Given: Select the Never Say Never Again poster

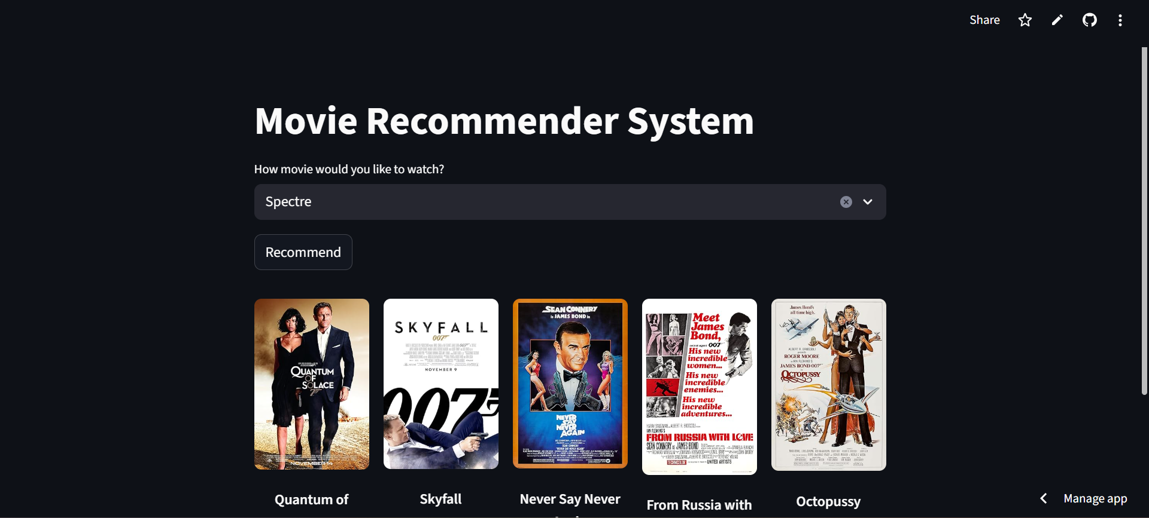Looking at the screenshot, I should pyautogui.click(x=570, y=384).
